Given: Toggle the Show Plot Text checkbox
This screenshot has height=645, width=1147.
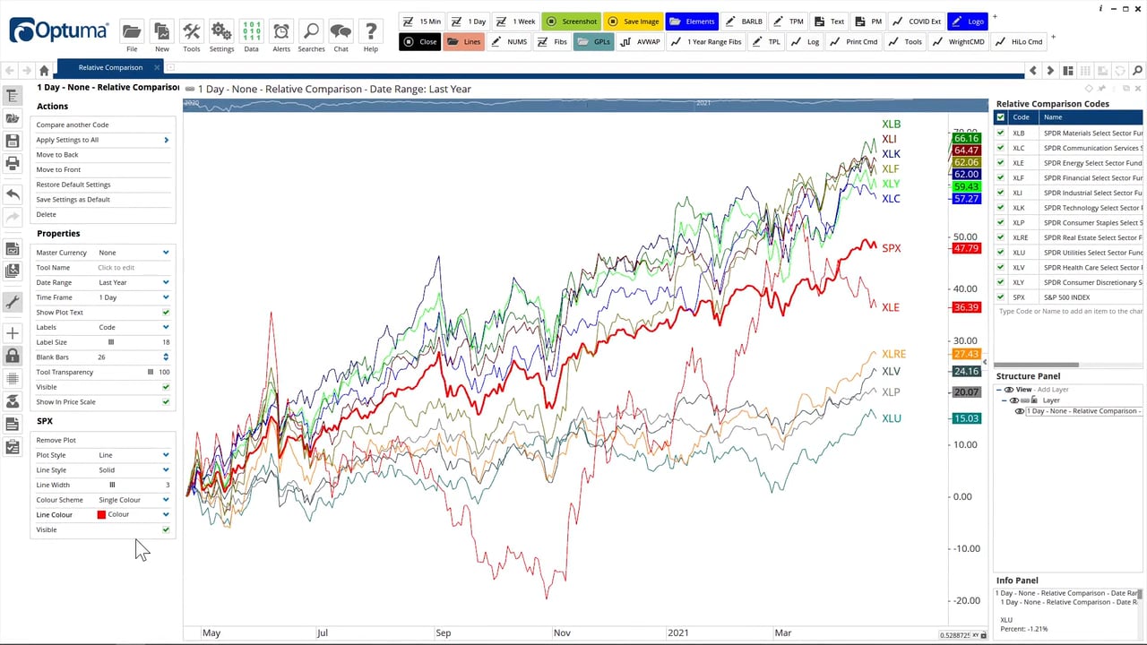Looking at the screenshot, I should click(166, 313).
